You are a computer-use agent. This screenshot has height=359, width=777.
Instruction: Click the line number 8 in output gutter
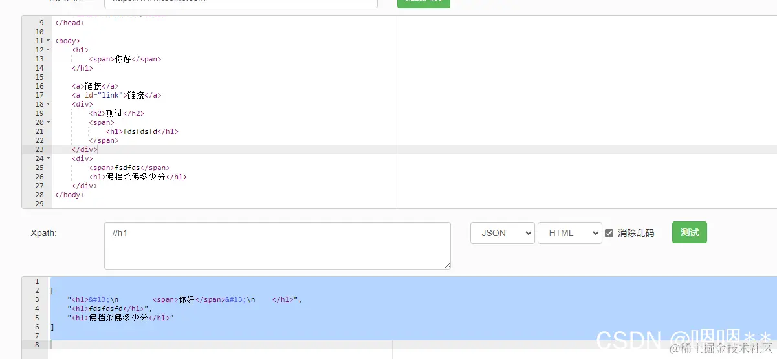pos(38,345)
